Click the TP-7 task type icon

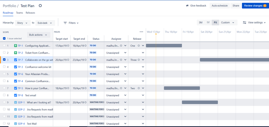click(x=15, y=60)
